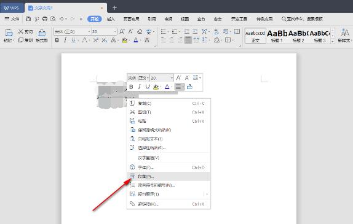Click the superscript X² icon
353x224 pixels.
click(x=96, y=41)
